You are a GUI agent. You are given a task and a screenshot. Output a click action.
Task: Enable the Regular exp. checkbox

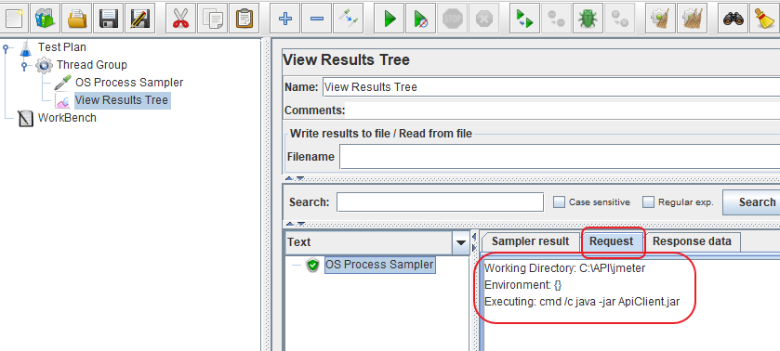(648, 202)
